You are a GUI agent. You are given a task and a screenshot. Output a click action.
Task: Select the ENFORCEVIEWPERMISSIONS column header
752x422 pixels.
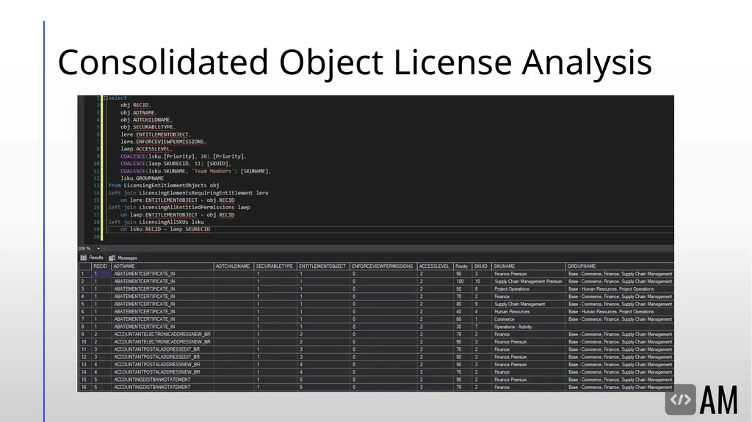pos(383,266)
